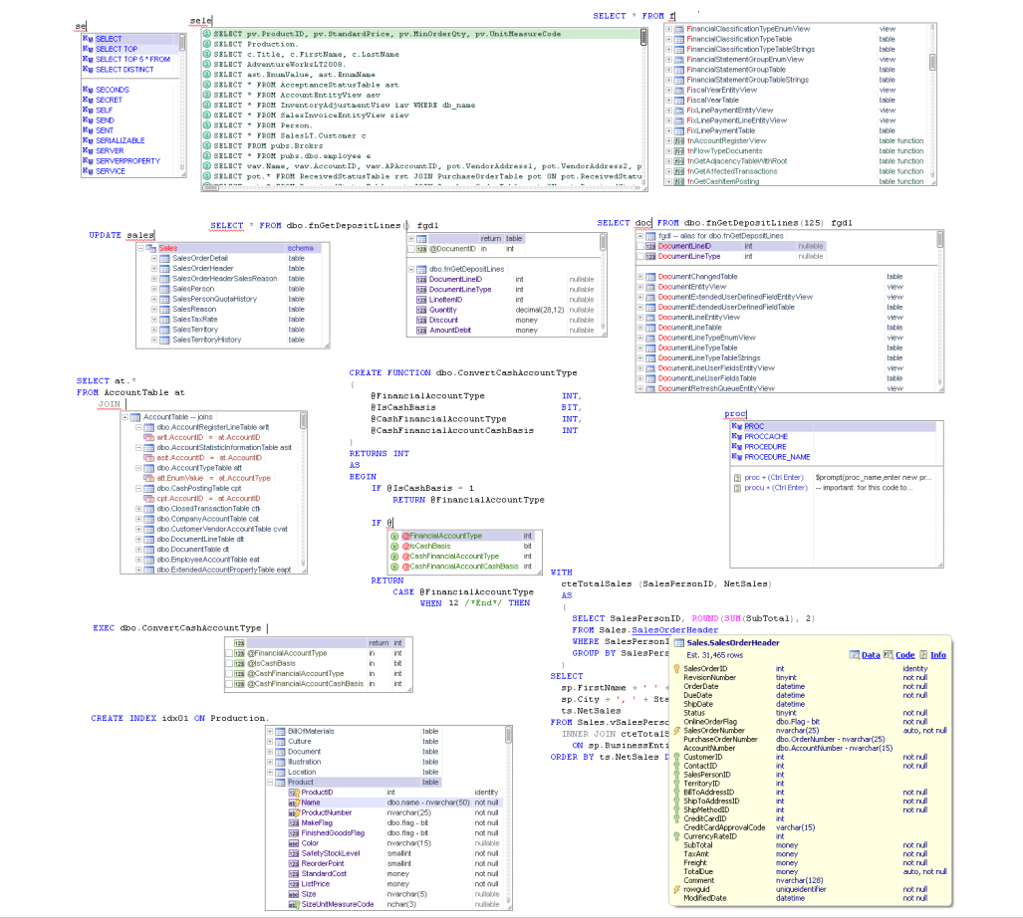1023x918 pixels.
Task: Expand the BillOfMaterials table node
Action: click(x=270, y=732)
